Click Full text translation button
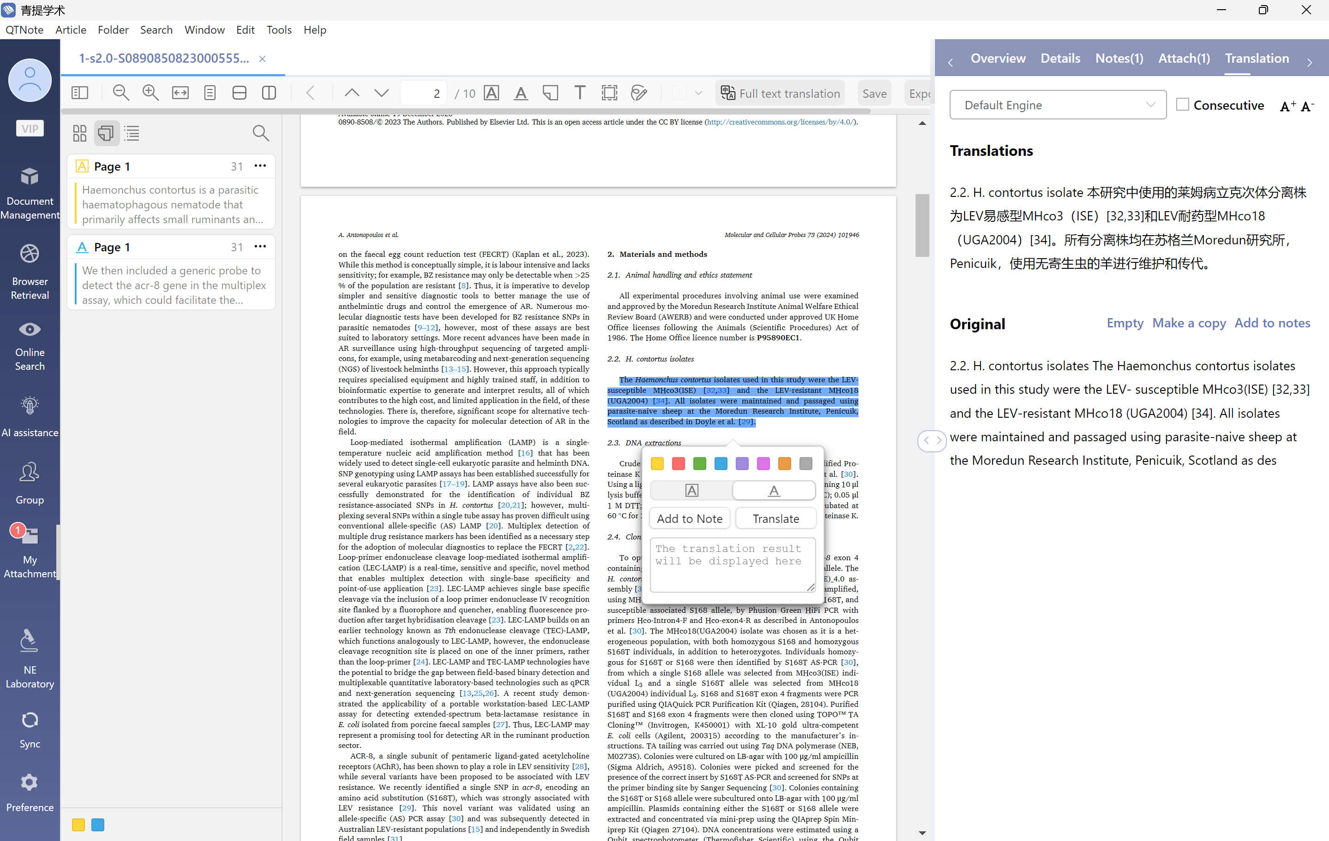 pyautogui.click(x=781, y=93)
